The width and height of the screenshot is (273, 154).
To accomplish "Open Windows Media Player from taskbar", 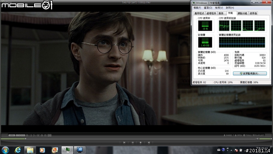I will (42, 150).
